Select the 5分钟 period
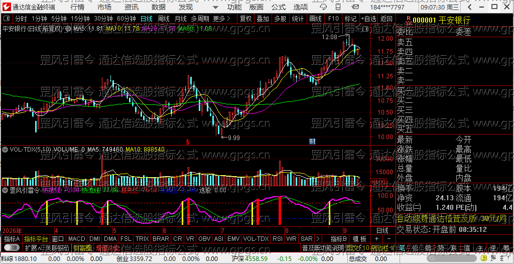This screenshot has width=514, height=264. pos(59,19)
